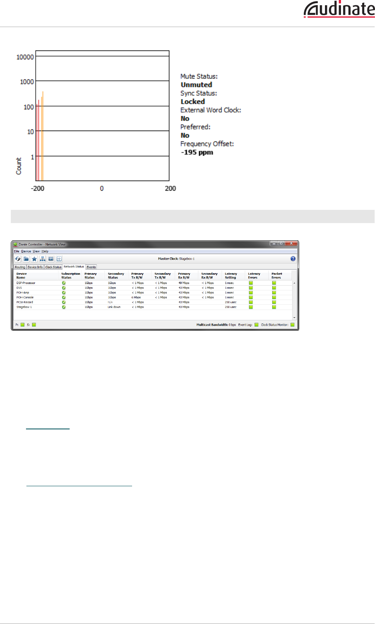The width and height of the screenshot is (375, 624).
Task: Click PCIe-Record packet errors green indicator
Action: click(274, 302)
